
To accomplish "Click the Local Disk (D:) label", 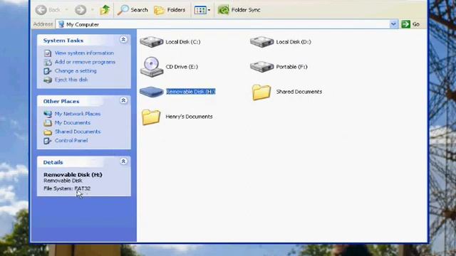I will [x=294, y=42].
